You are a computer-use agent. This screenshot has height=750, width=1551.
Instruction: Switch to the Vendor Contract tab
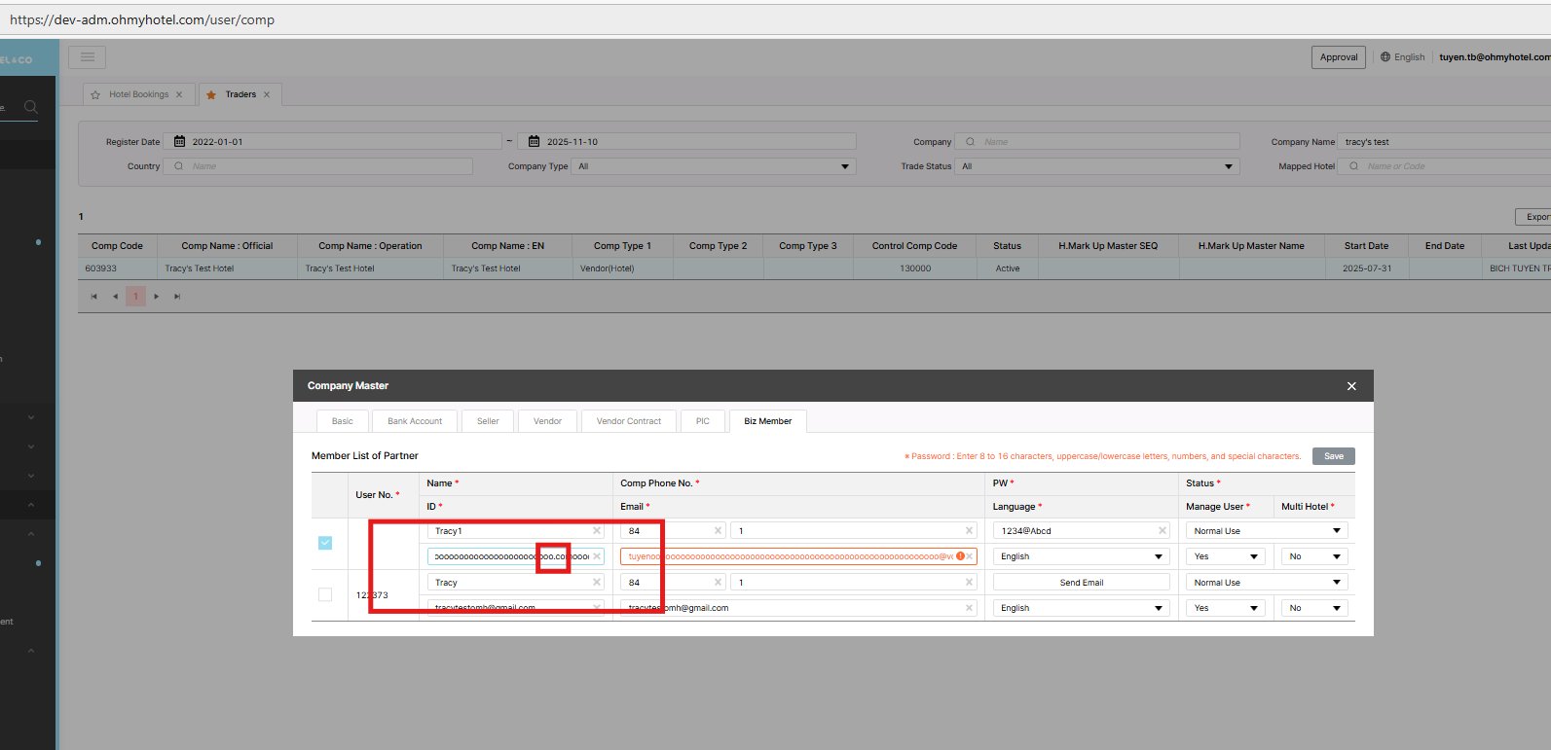point(628,421)
